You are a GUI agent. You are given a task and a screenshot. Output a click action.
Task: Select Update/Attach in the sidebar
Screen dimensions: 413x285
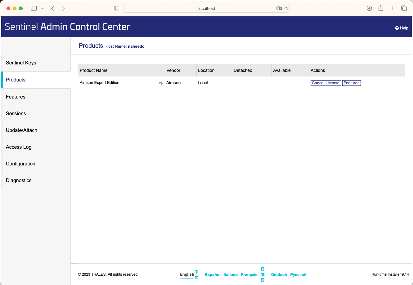[22, 130]
